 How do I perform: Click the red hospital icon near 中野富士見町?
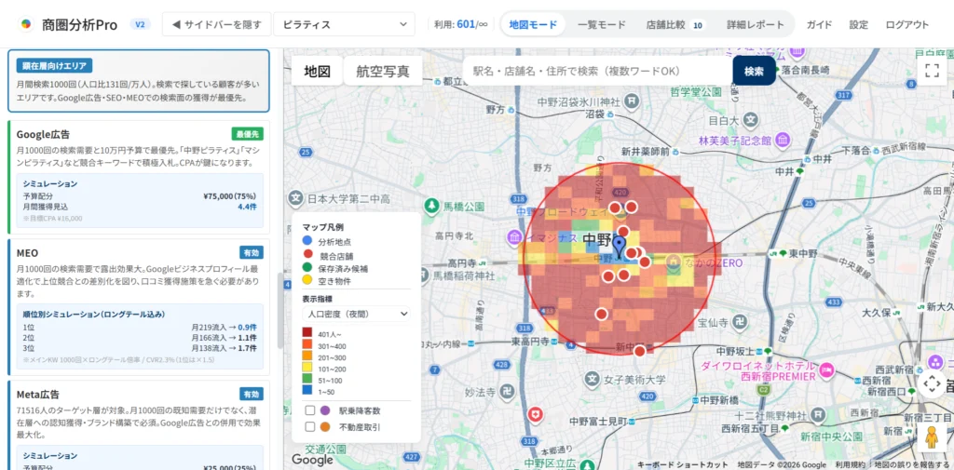click(535, 415)
